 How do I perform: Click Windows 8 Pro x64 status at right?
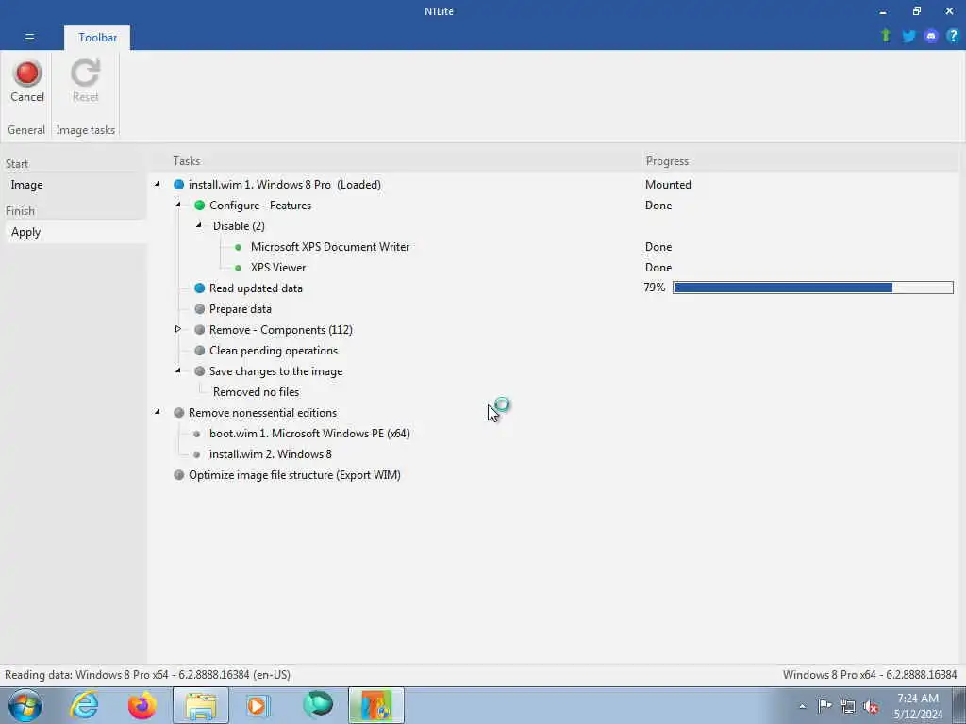coord(870,675)
